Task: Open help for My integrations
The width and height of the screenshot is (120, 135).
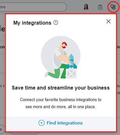Action: [x=56, y=22]
